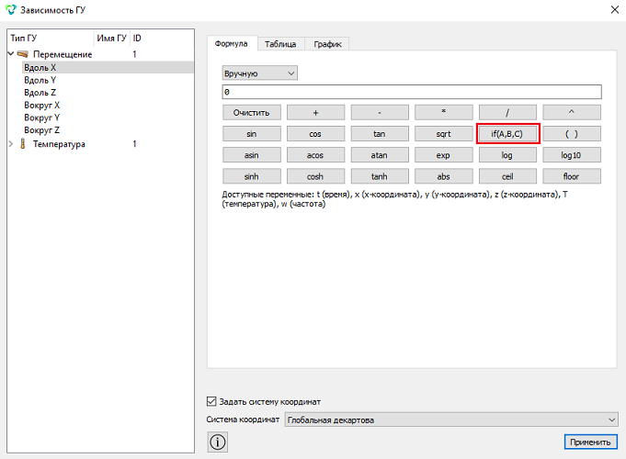The image size is (626, 459).
Task: Click the info icon button
Action: (x=218, y=442)
